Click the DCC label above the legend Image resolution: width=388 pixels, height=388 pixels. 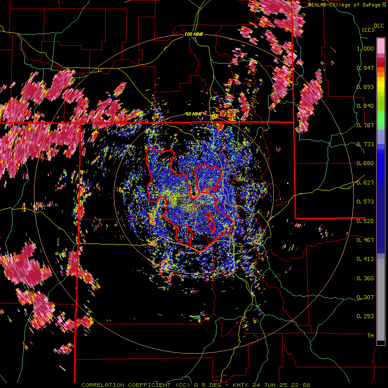coord(379,26)
